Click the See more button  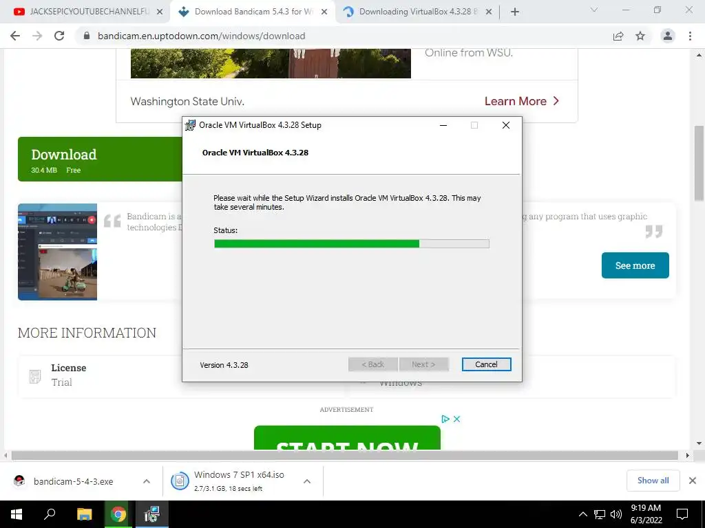click(x=635, y=265)
